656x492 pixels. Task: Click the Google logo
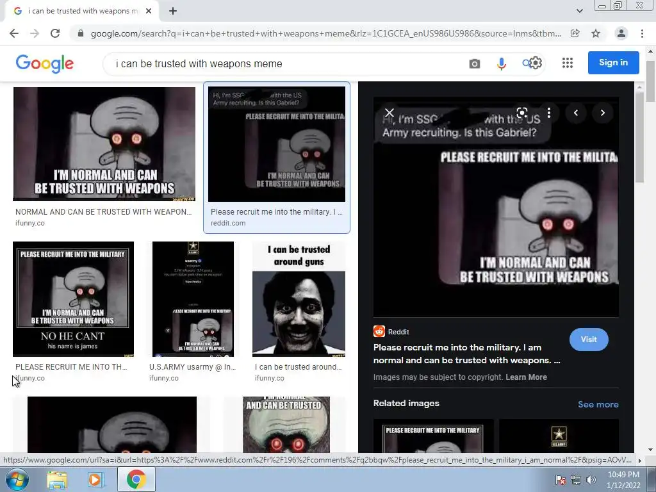click(45, 63)
